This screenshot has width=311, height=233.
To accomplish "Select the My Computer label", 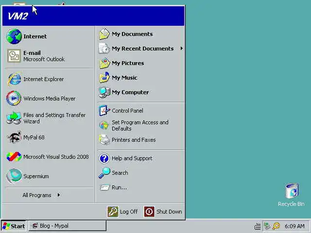I will [x=130, y=92].
